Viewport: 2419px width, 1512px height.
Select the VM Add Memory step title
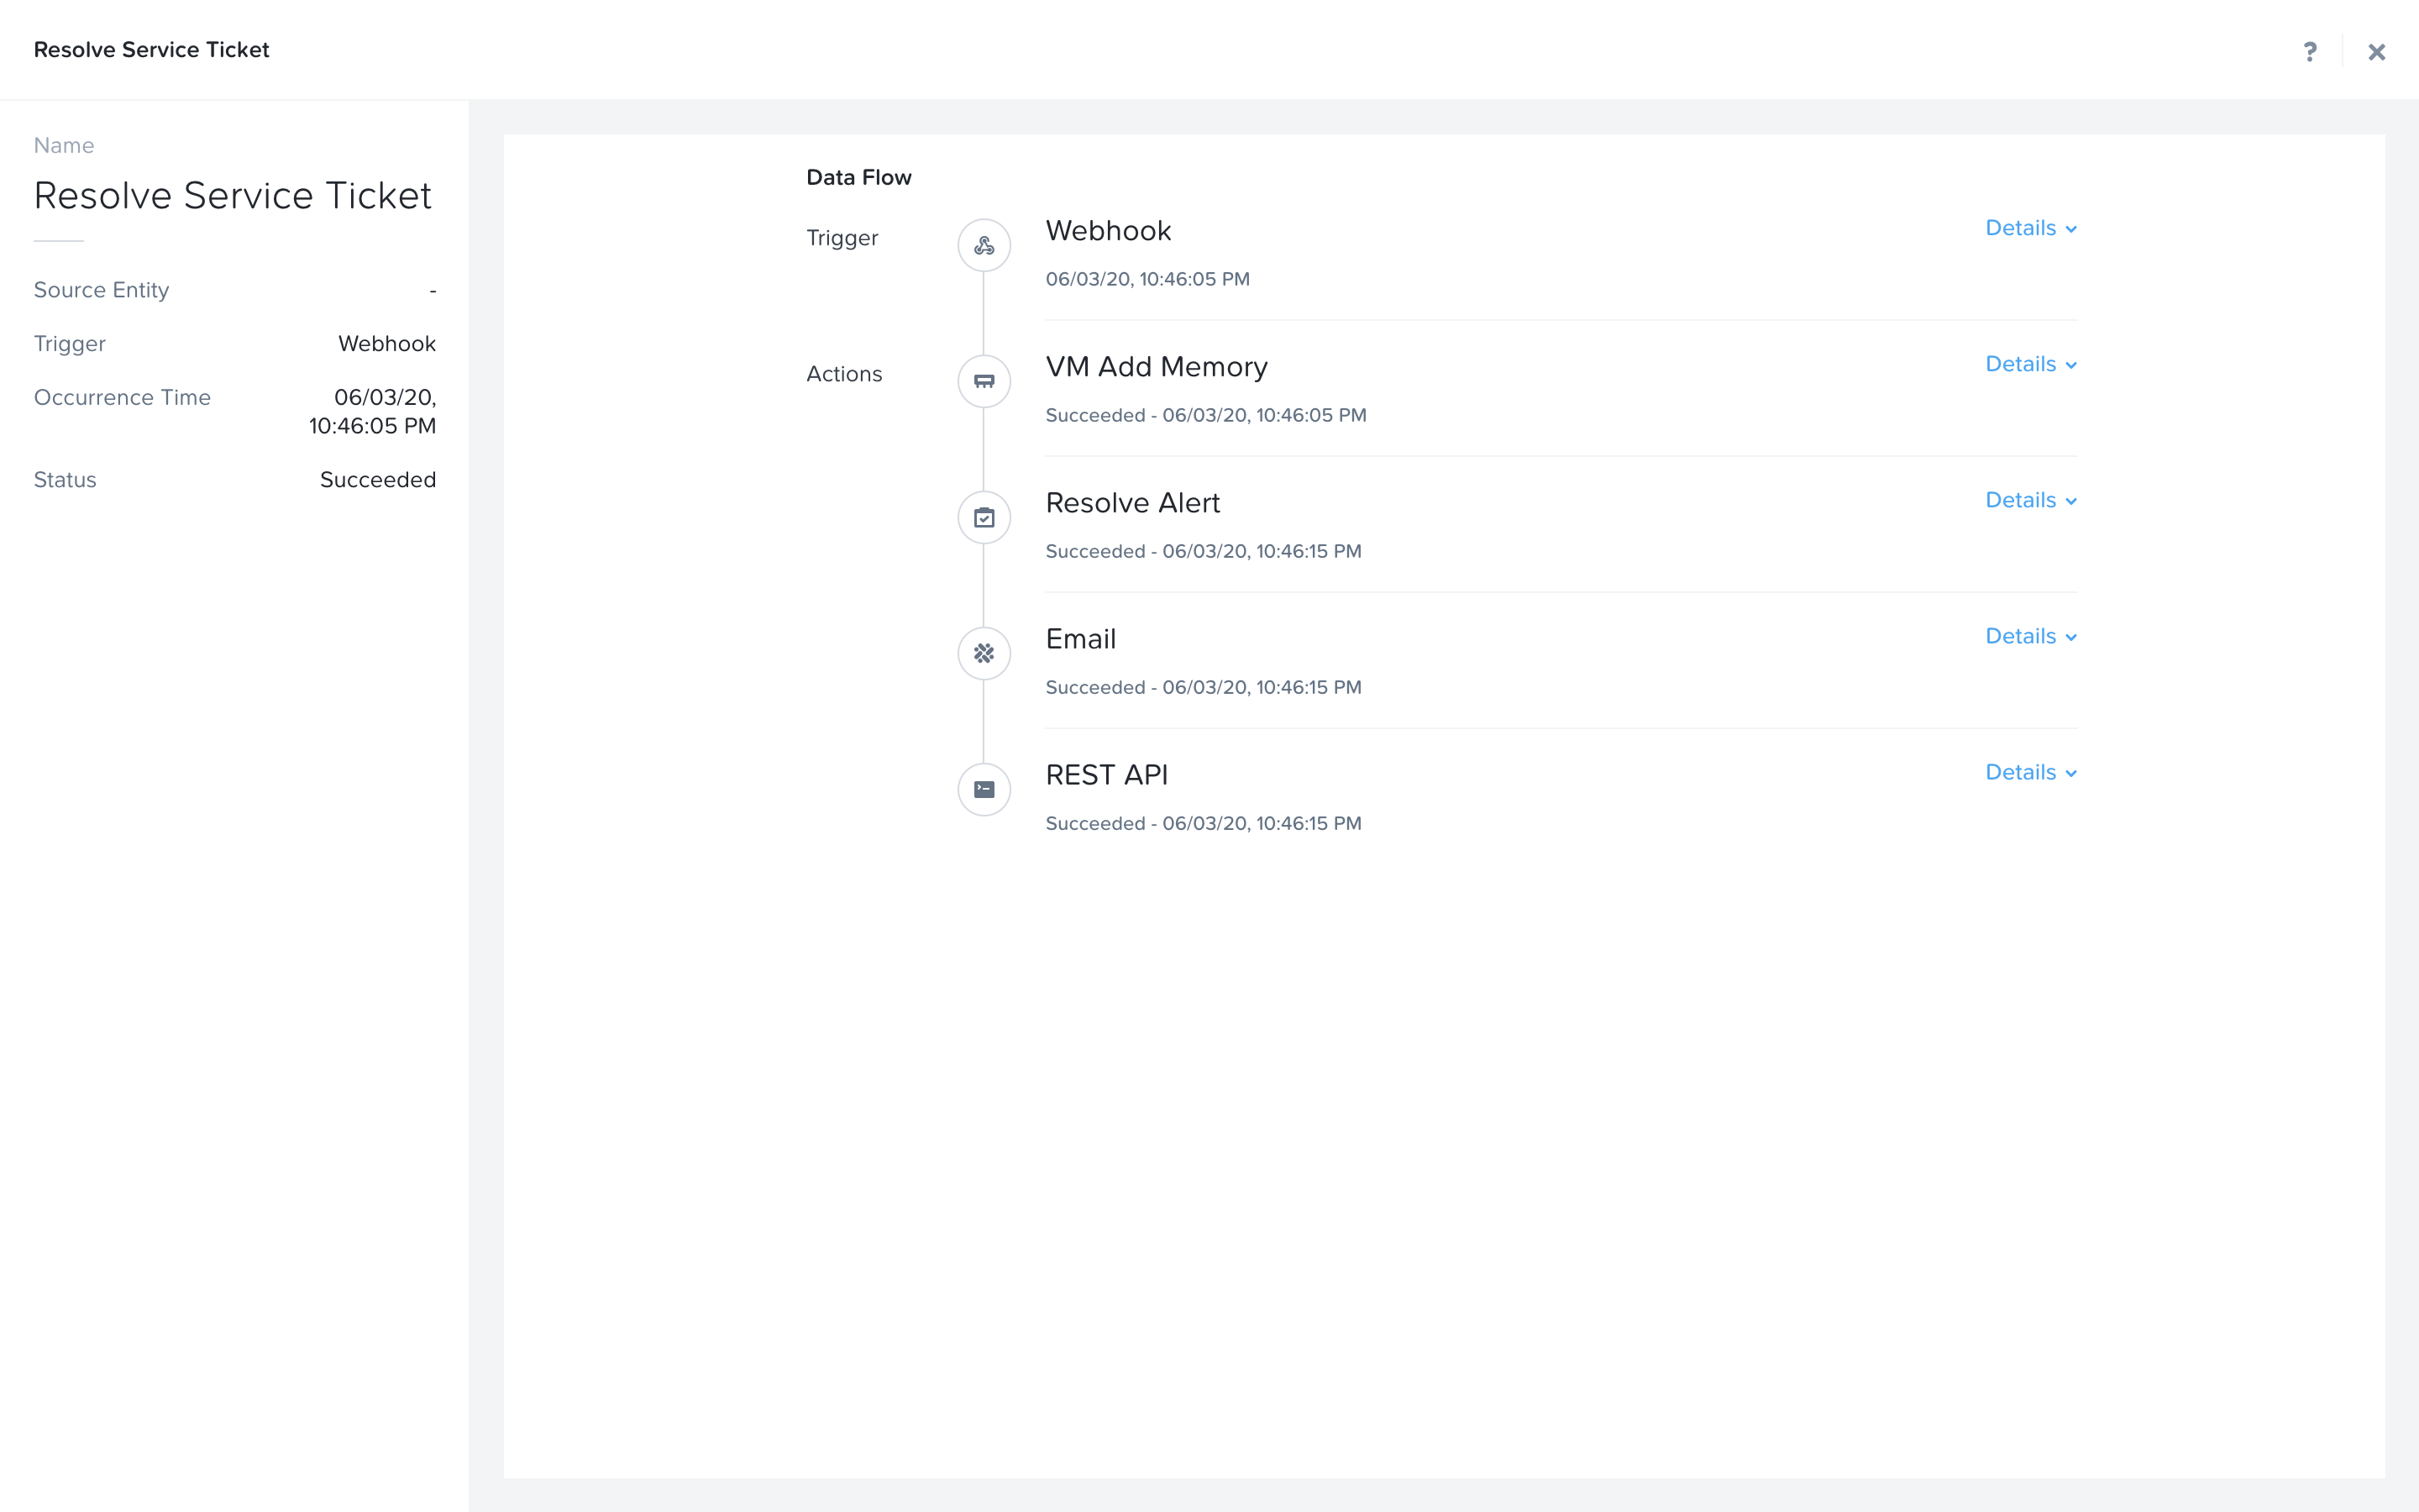click(1157, 367)
